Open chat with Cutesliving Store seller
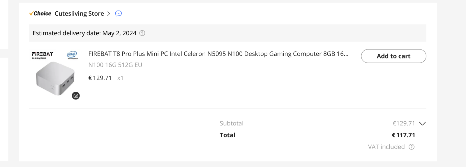 tap(118, 13)
